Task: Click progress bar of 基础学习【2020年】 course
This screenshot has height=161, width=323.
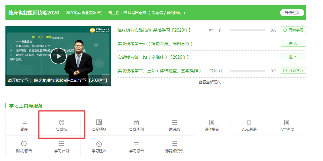Action: pos(247,30)
